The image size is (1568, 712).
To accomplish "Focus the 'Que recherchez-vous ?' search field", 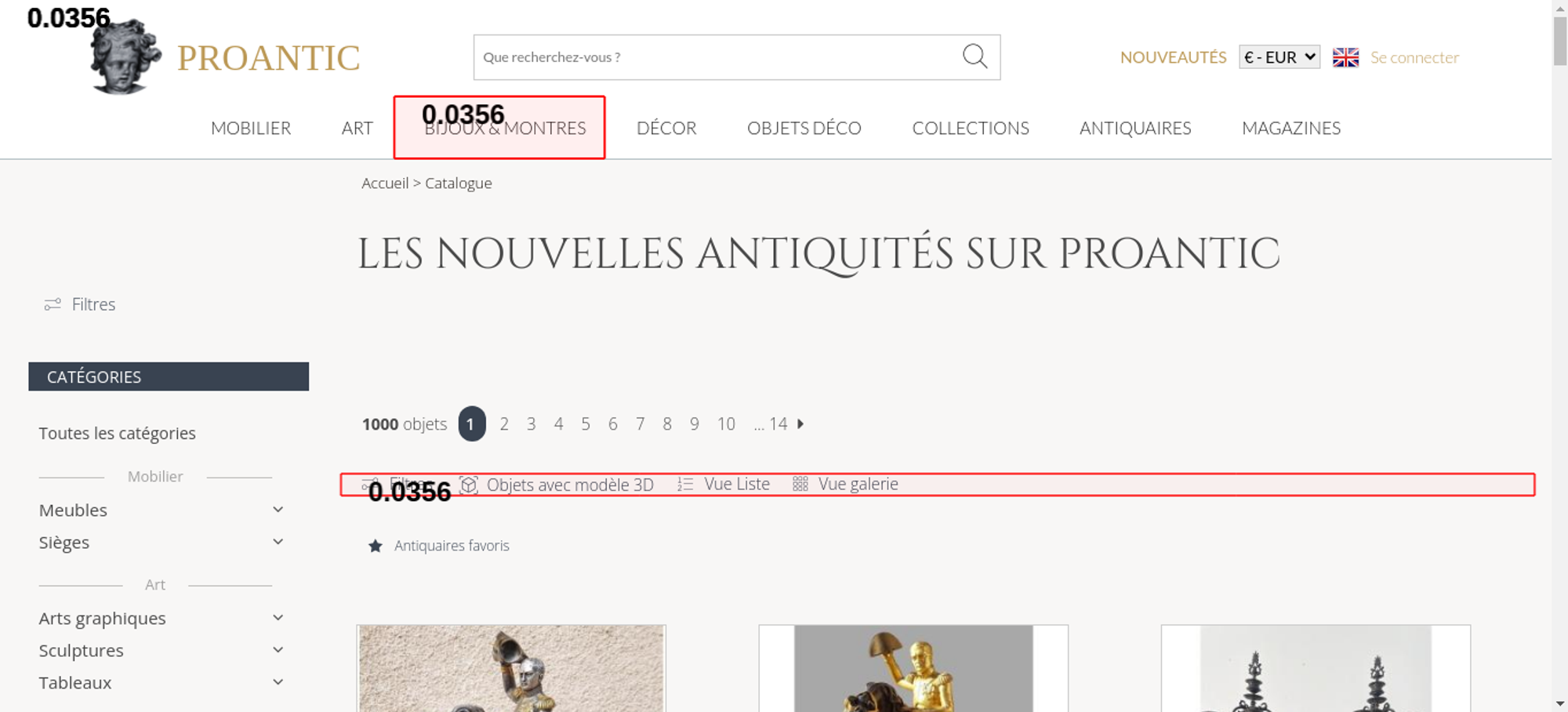I will point(713,57).
